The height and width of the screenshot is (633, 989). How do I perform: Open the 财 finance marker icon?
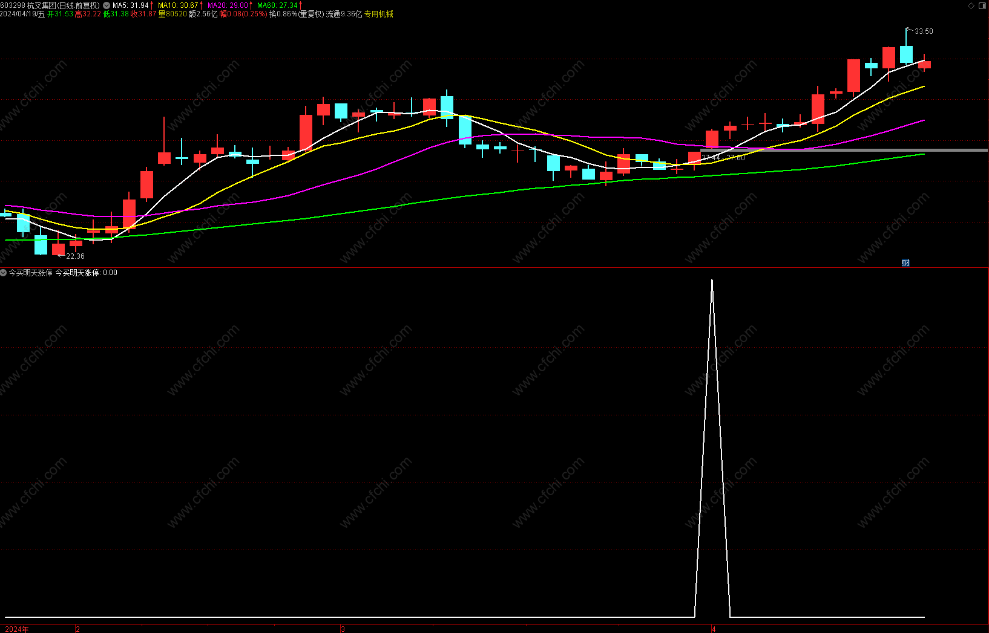pyautogui.click(x=905, y=262)
